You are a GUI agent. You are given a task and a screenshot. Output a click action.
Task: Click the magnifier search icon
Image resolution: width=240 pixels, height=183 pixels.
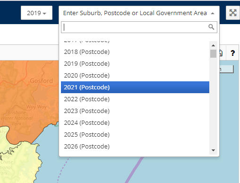coord(211,27)
